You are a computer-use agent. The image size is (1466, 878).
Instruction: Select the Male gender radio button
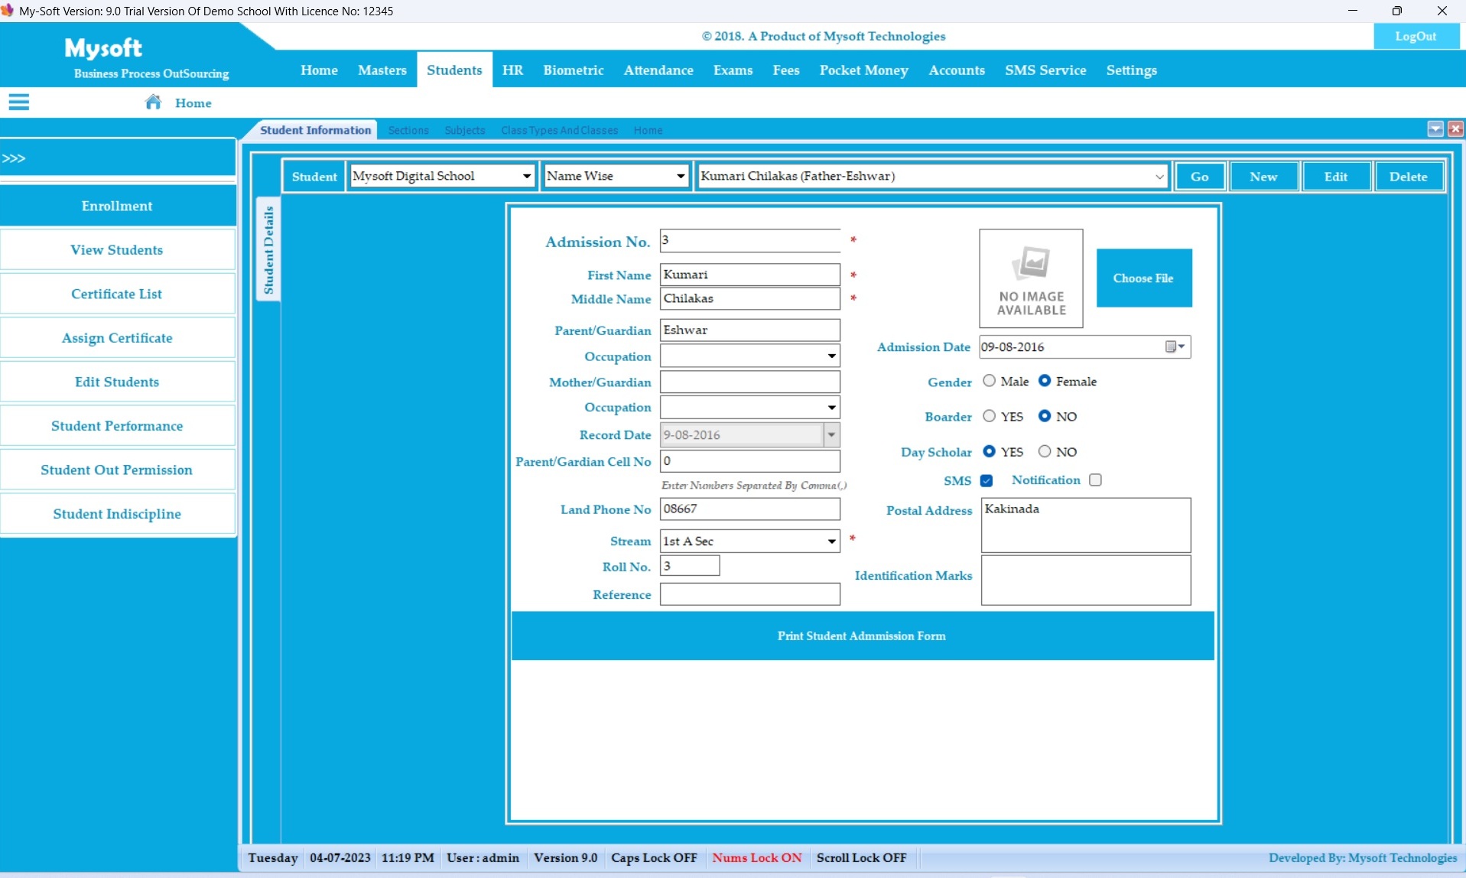pyautogui.click(x=990, y=381)
